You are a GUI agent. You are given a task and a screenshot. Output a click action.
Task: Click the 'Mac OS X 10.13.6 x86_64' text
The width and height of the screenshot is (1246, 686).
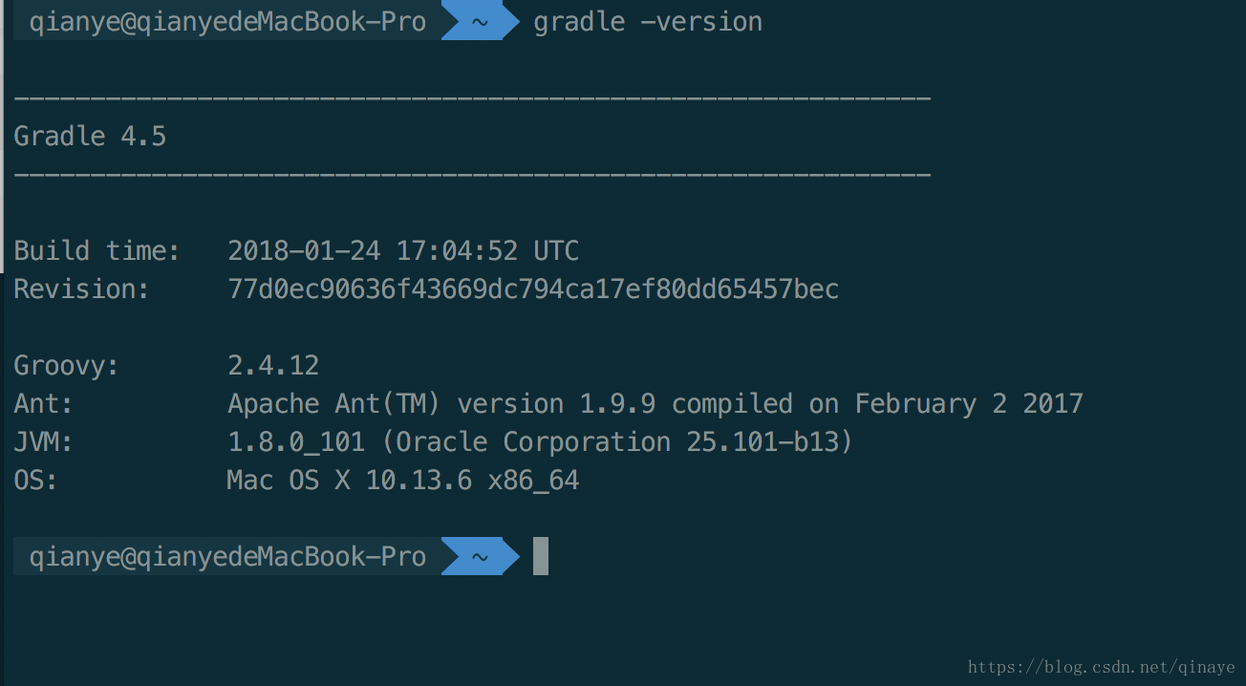click(402, 481)
